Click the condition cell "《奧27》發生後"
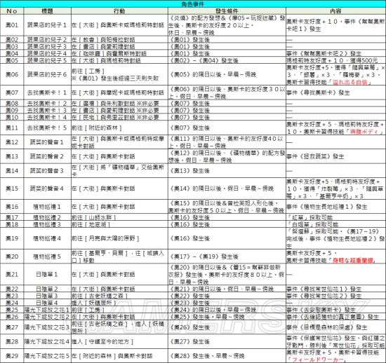This screenshot has height=363, width=386. (227, 341)
